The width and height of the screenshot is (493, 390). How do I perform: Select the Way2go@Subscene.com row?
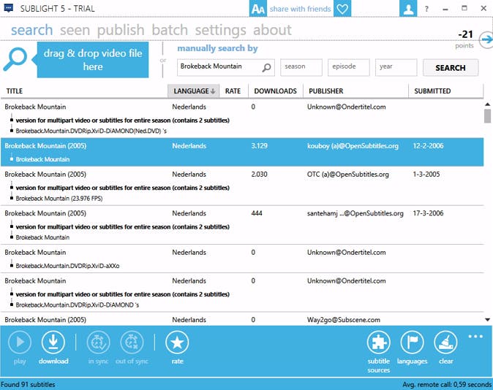242,320
